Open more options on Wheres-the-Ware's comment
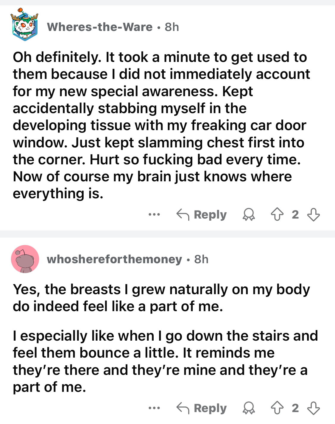 pos(154,214)
